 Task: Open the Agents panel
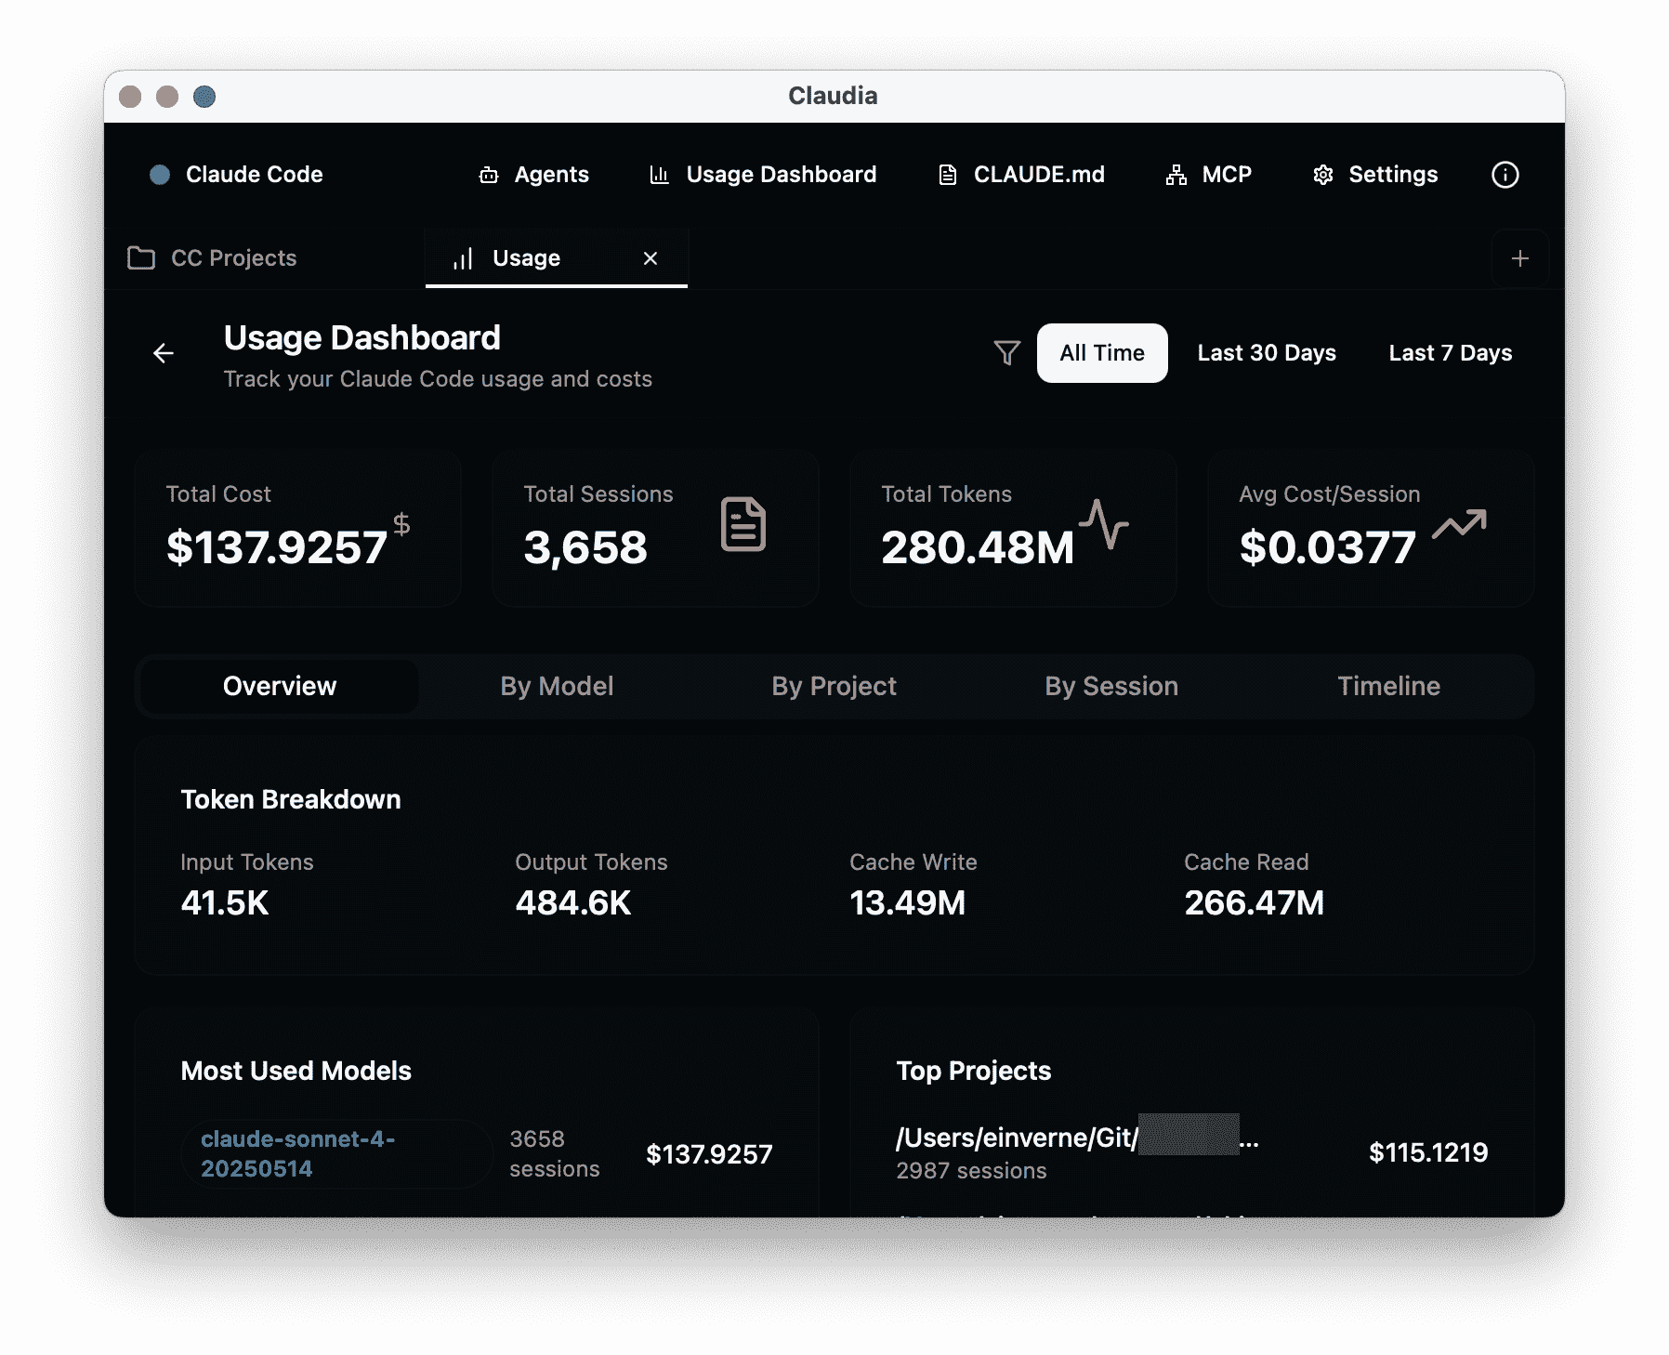click(533, 175)
